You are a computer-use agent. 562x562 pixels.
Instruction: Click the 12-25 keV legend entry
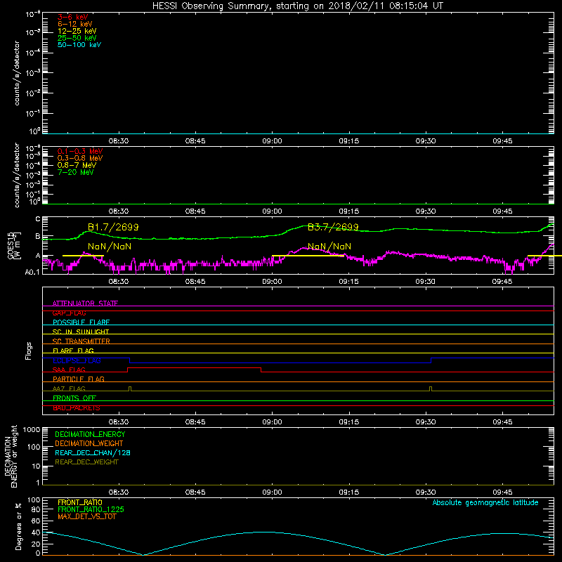click(77, 31)
